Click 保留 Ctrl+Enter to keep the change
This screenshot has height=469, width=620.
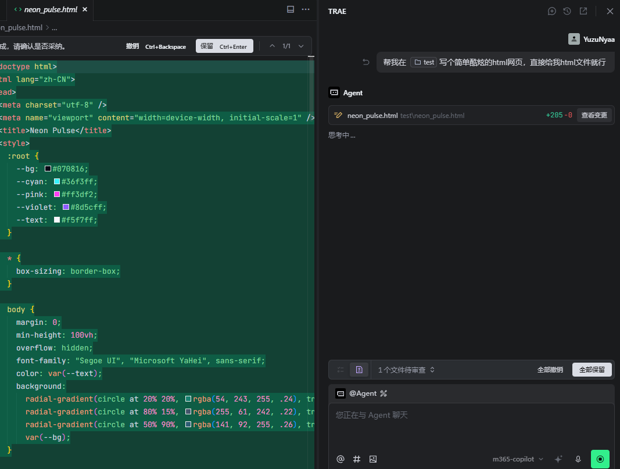224,46
